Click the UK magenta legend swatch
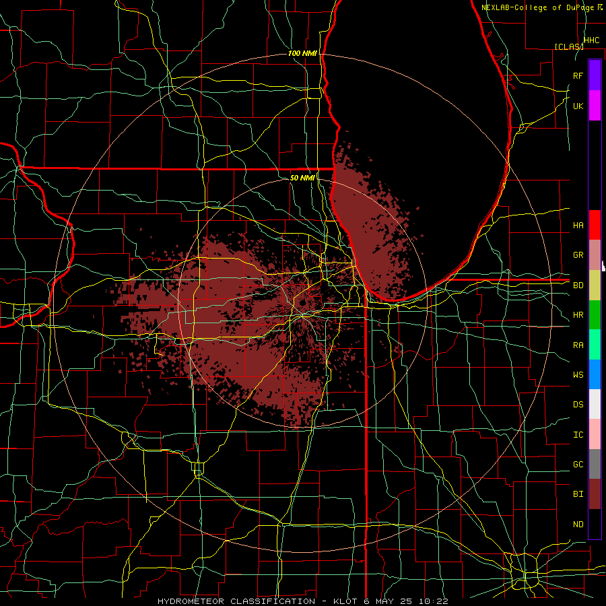Screen dimensions: 606x606 click(595, 106)
